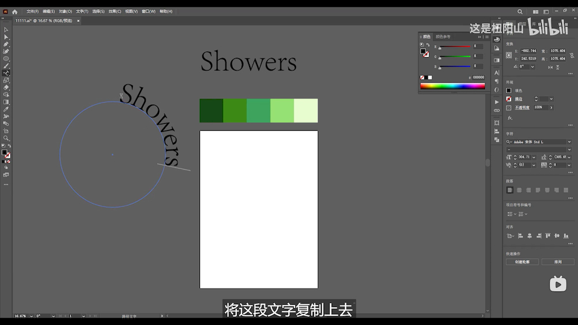Image resolution: width=578 pixels, height=325 pixels.
Task: Open the 文字(T) menu
Action: click(x=82, y=12)
